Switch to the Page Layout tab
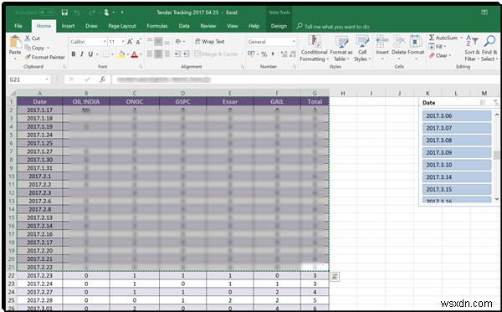 [x=122, y=26]
